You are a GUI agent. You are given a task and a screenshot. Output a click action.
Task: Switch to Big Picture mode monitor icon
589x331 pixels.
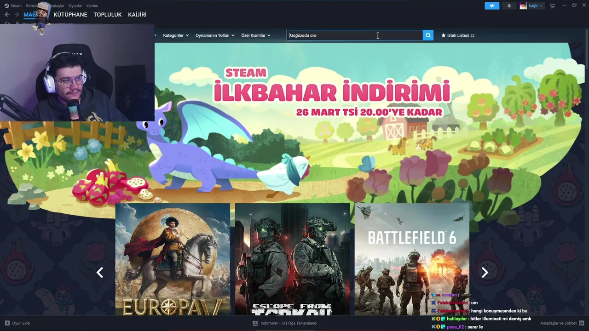tap(552, 6)
